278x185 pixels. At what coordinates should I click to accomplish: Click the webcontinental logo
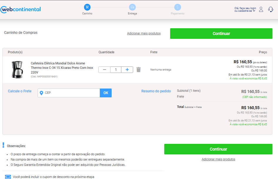click(21, 9)
